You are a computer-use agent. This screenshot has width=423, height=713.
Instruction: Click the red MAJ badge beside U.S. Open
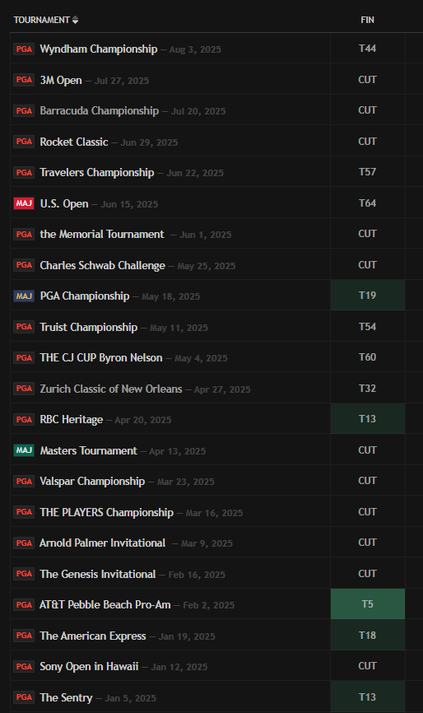24,203
